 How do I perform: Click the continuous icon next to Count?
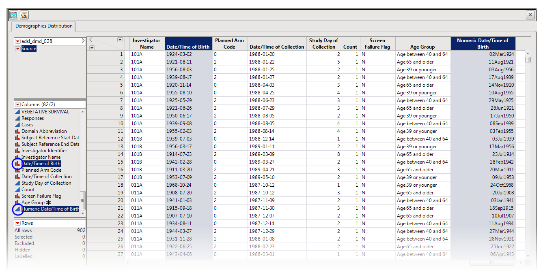coord(17,190)
